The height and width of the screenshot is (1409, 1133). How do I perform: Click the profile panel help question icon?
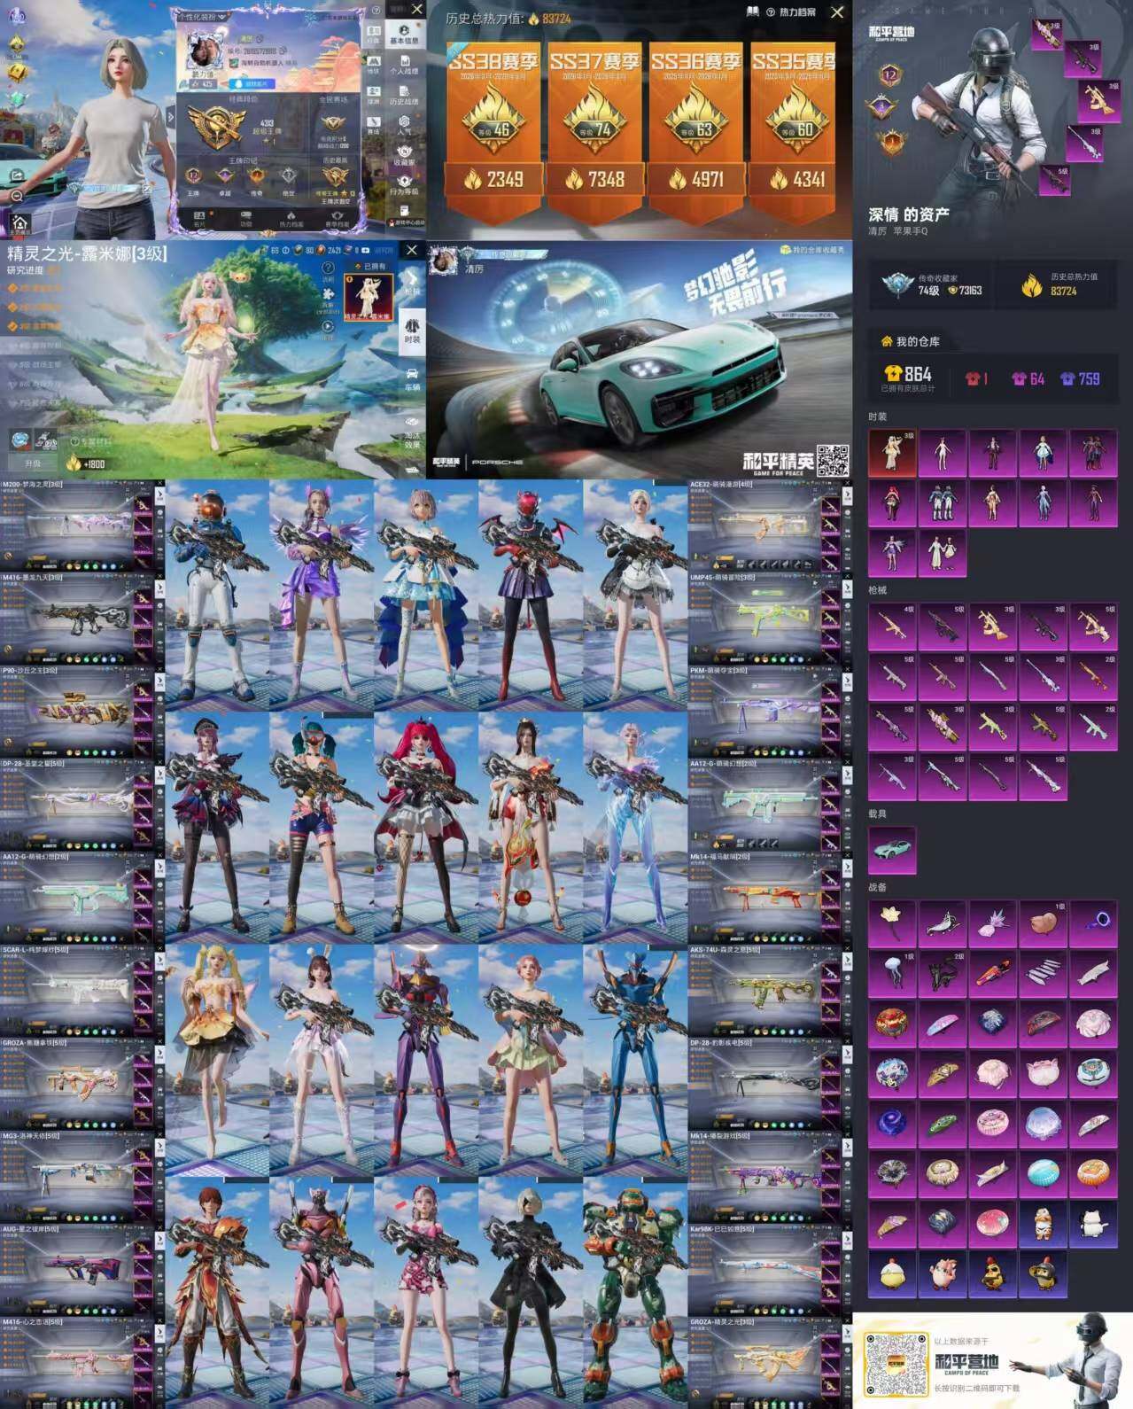[x=376, y=10]
